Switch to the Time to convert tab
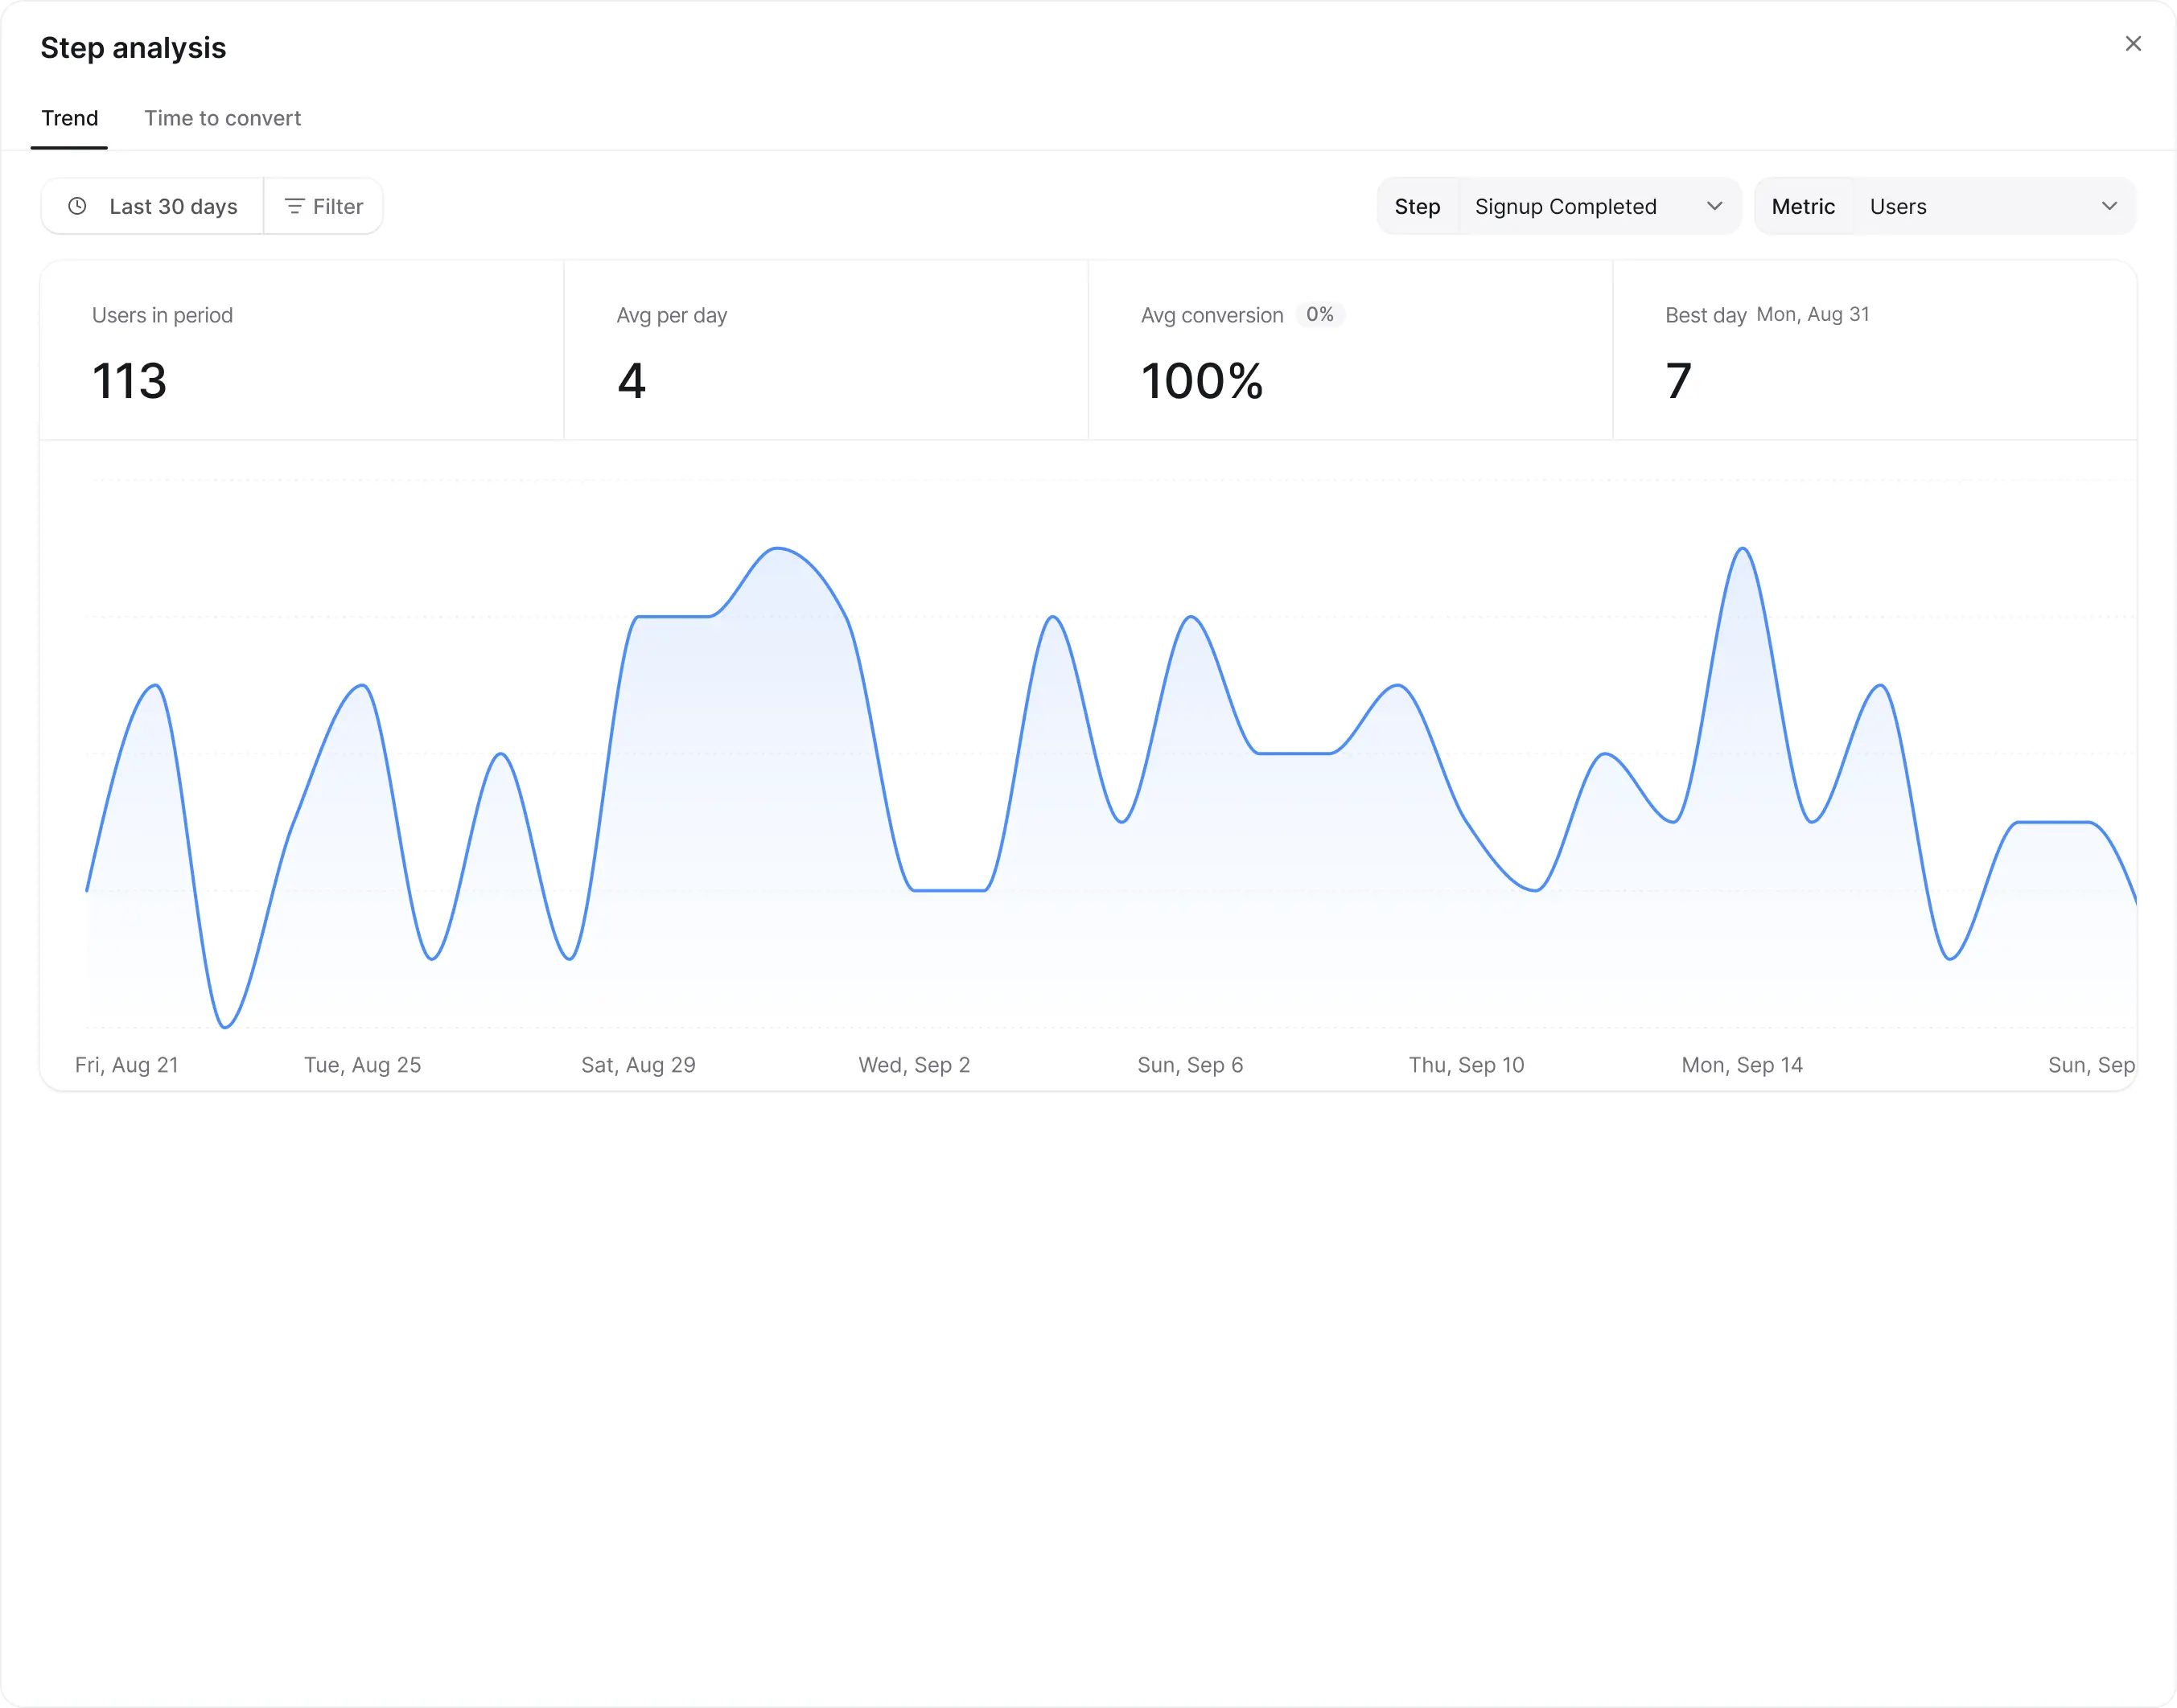 click(x=222, y=118)
